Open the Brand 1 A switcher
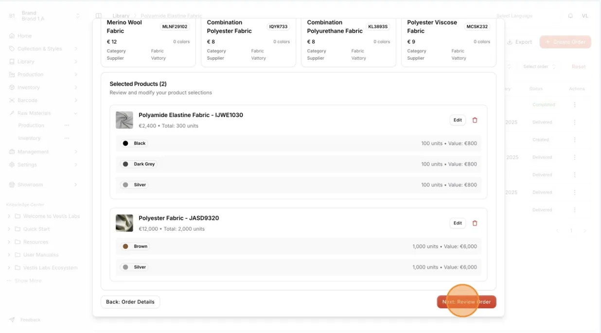This screenshot has height=333, width=601. click(44, 16)
